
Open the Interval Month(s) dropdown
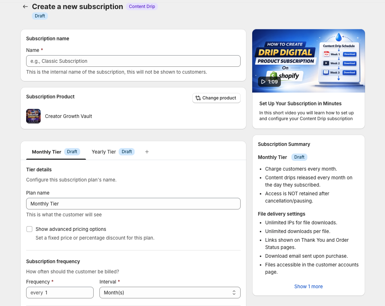pyautogui.click(x=170, y=293)
